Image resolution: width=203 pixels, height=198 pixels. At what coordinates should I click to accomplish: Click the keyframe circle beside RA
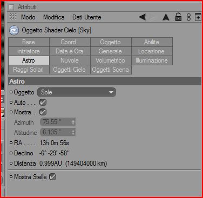(x=11, y=143)
